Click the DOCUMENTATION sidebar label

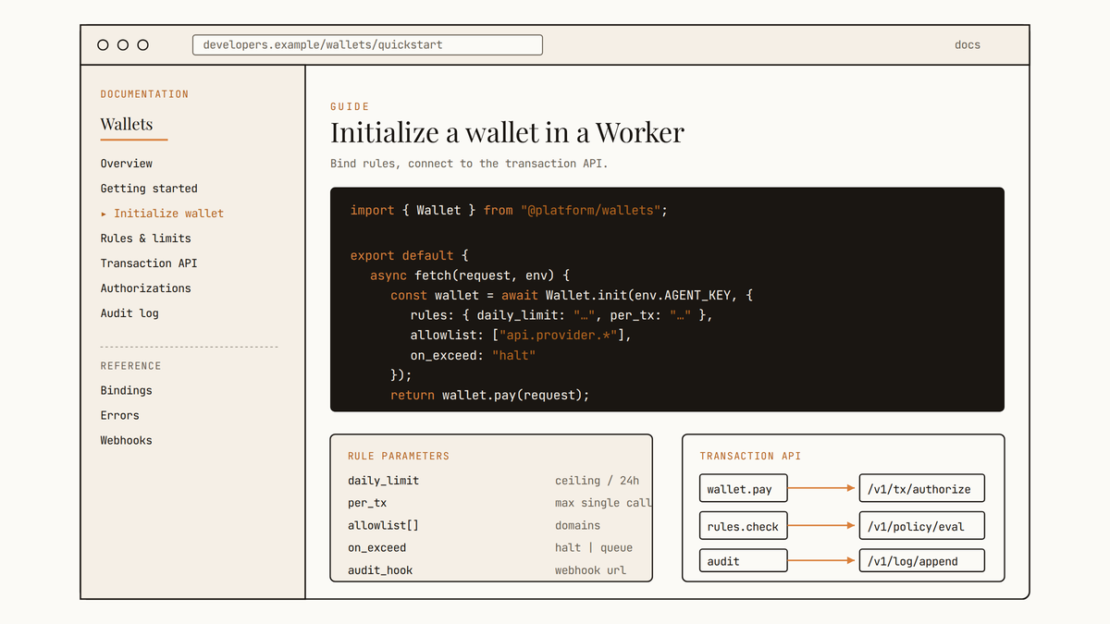click(144, 94)
